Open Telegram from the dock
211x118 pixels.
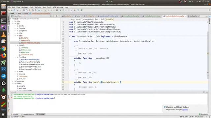tap(4, 76)
